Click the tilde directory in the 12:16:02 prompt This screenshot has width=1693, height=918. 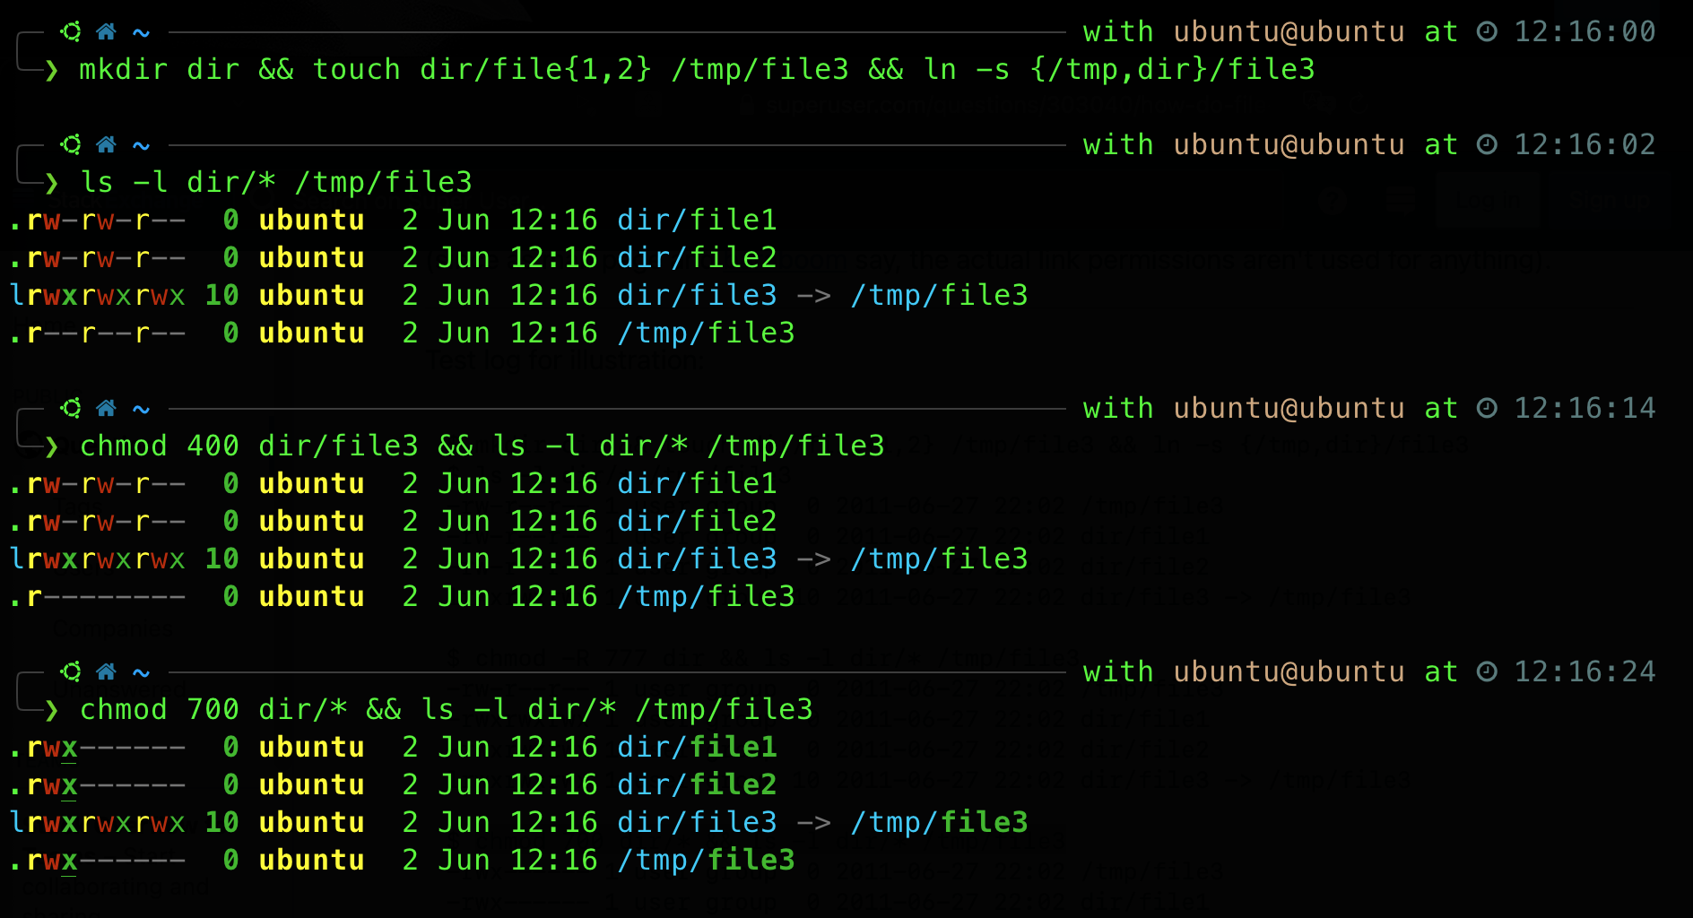141,145
